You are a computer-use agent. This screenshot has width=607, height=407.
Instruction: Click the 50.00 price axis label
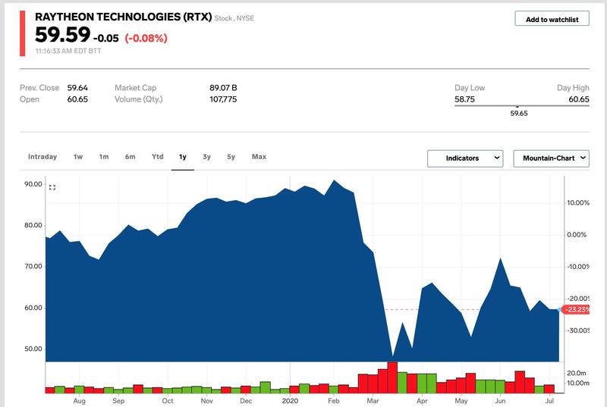click(33, 349)
